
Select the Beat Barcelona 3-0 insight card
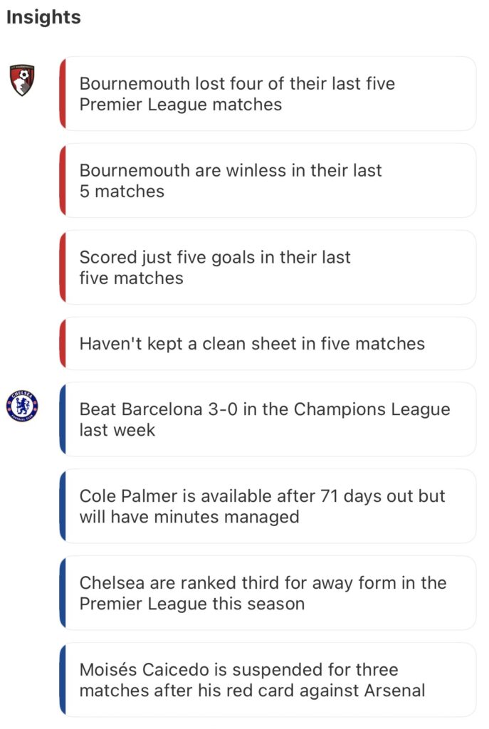[x=268, y=419]
